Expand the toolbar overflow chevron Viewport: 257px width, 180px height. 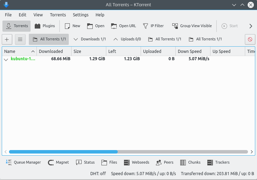251,26
